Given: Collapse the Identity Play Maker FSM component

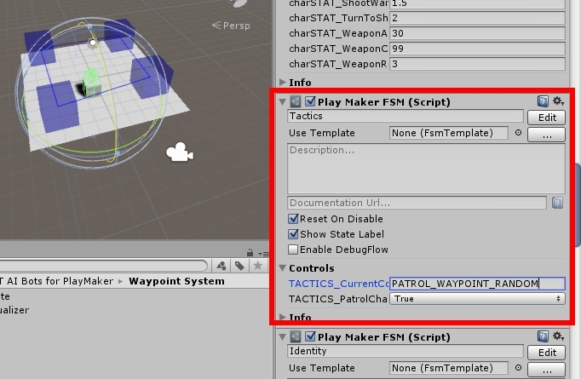Looking at the screenshot, I should (x=282, y=336).
